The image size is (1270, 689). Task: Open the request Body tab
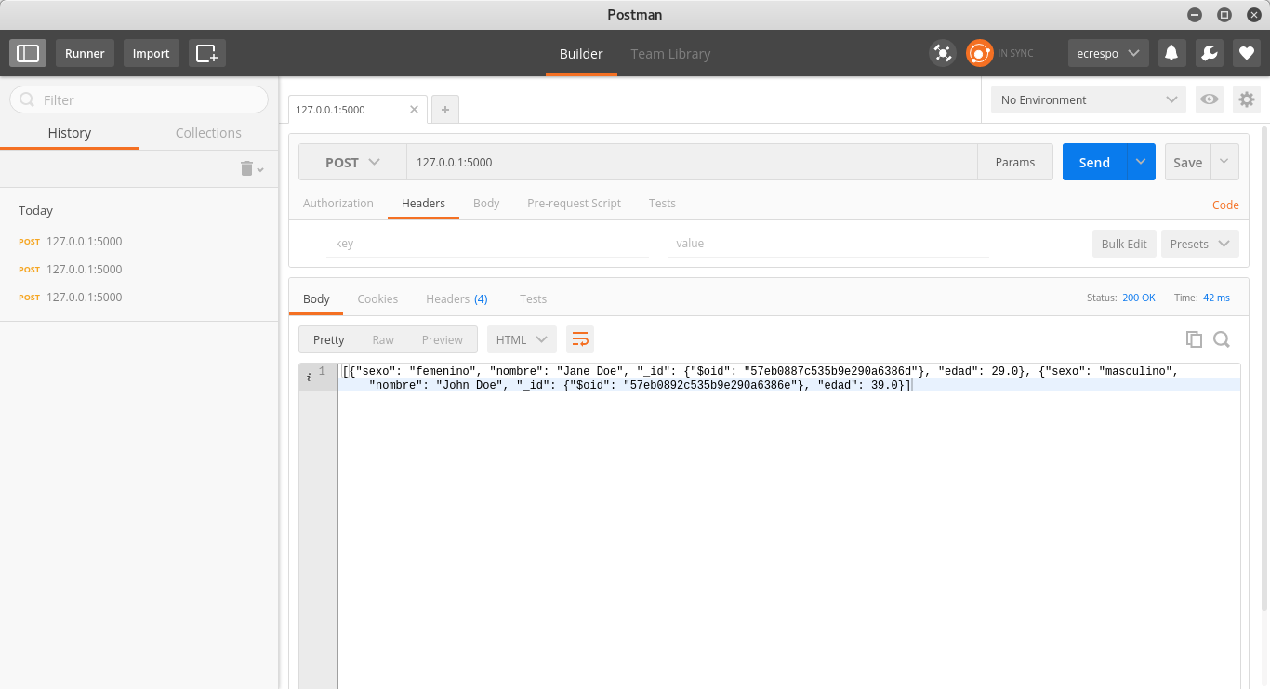[486, 203]
